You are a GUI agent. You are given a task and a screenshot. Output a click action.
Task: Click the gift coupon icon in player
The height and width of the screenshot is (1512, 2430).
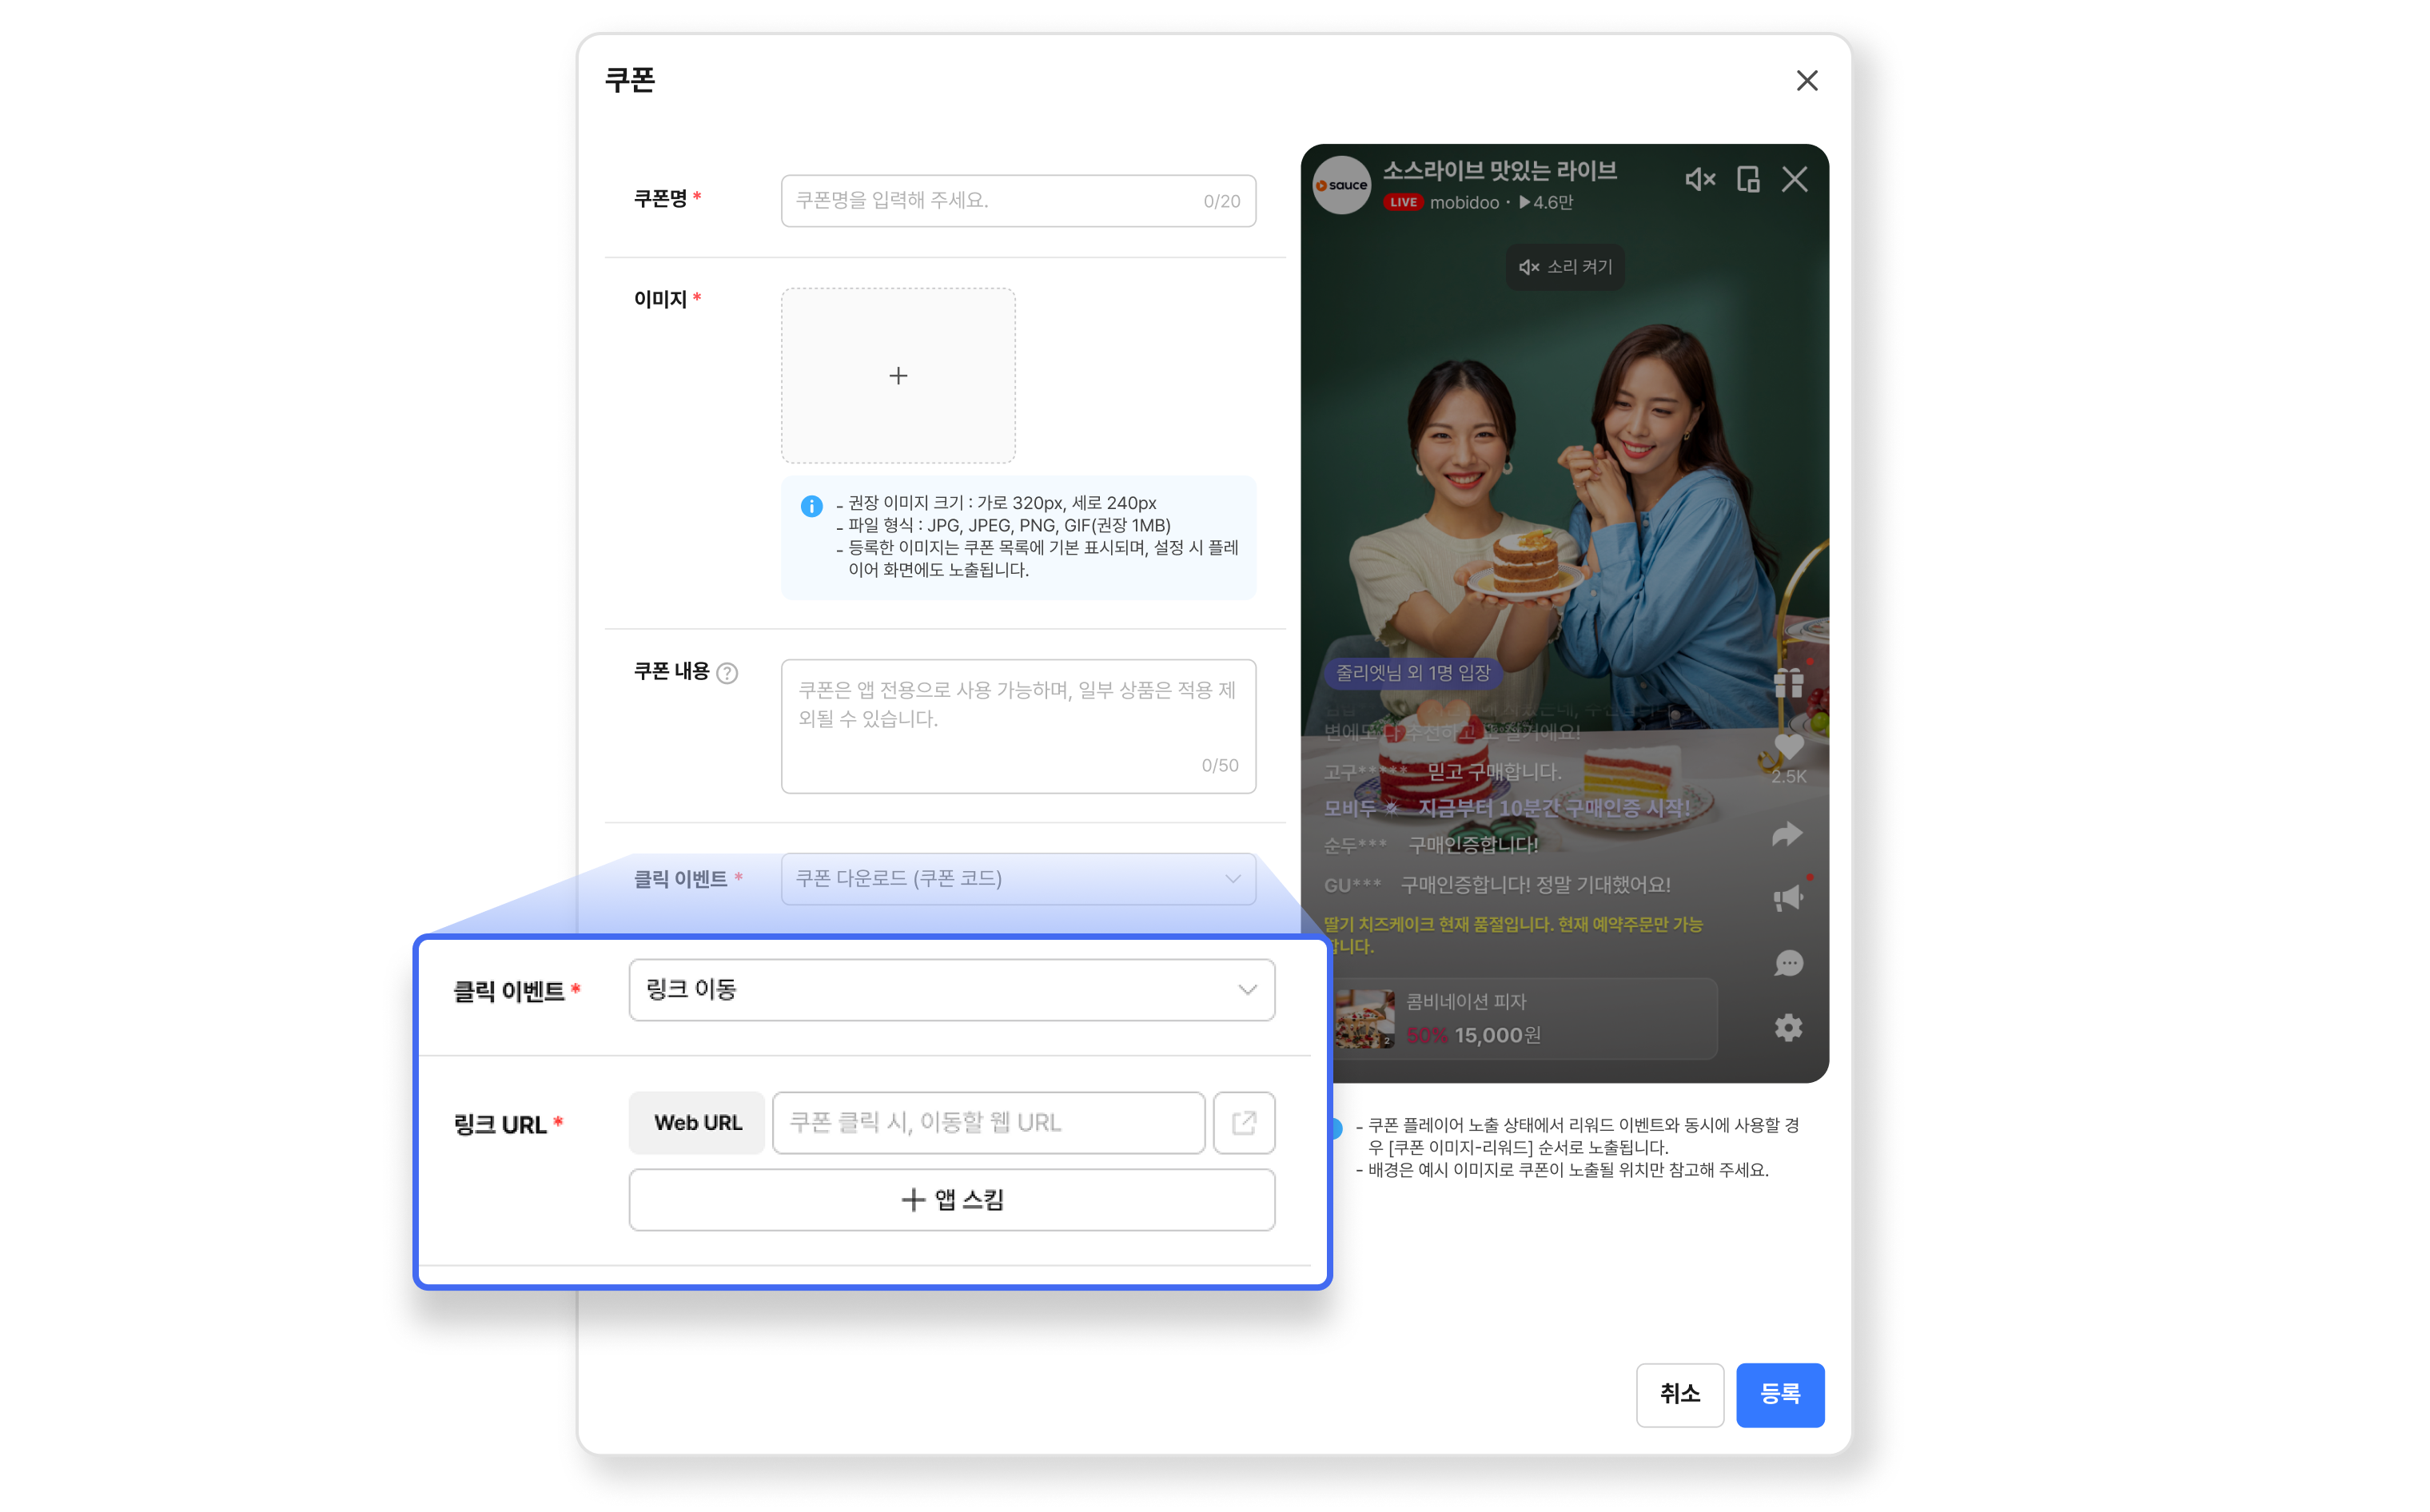coord(1788,683)
